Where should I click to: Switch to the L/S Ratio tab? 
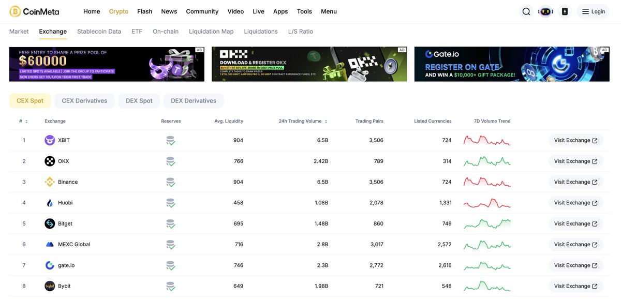[x=301, y=32]
